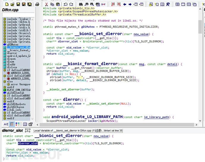The width and height of the screenshot is (205, 162).
Task: Click the Jump To Definition hand icon
Action: (x=151, y=4)
